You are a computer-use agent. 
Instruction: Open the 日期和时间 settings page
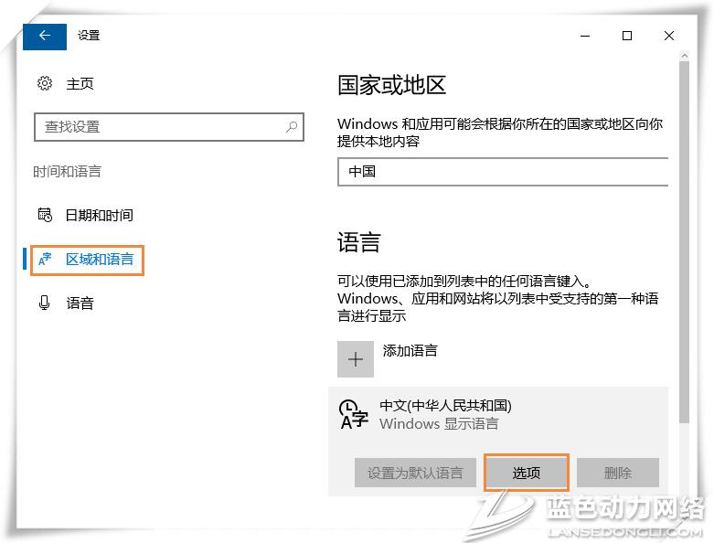pyautogui.click(x=99, y=215)
